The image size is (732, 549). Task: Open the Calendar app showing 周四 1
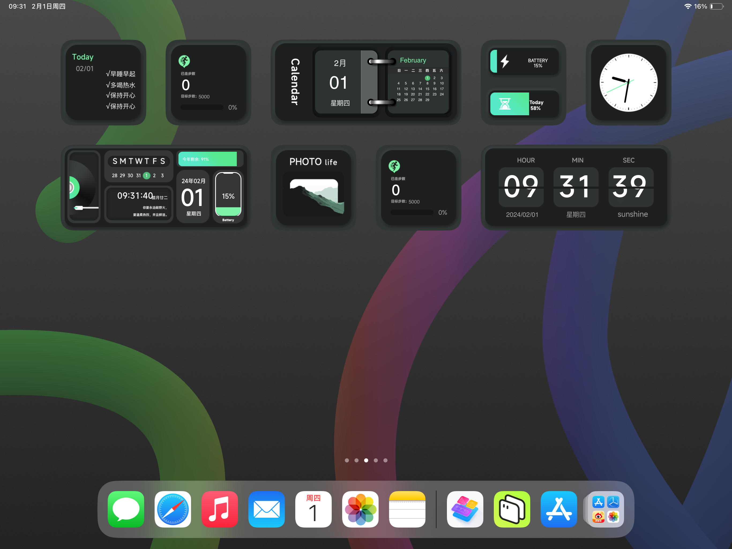[313, 509]
